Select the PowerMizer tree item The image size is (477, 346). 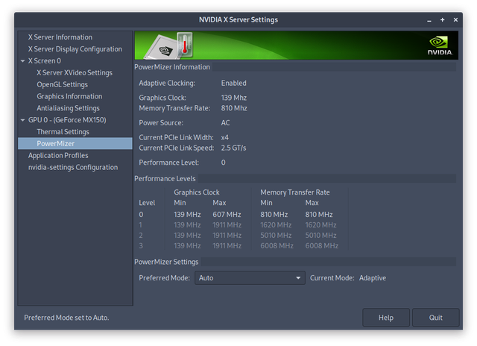(x=75, y=143)
